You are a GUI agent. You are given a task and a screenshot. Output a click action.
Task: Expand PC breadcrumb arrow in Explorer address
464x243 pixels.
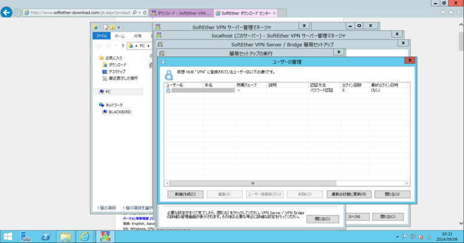(x=148, y=46)
